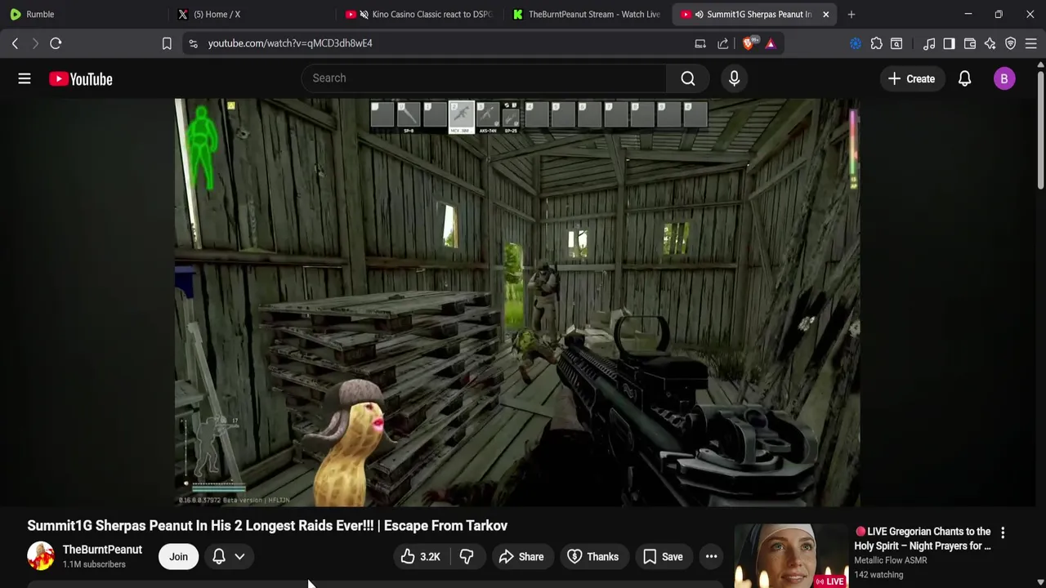1046x588 pixels.
Task: Click the Join membership button
Action: click(x=178, y=557)
